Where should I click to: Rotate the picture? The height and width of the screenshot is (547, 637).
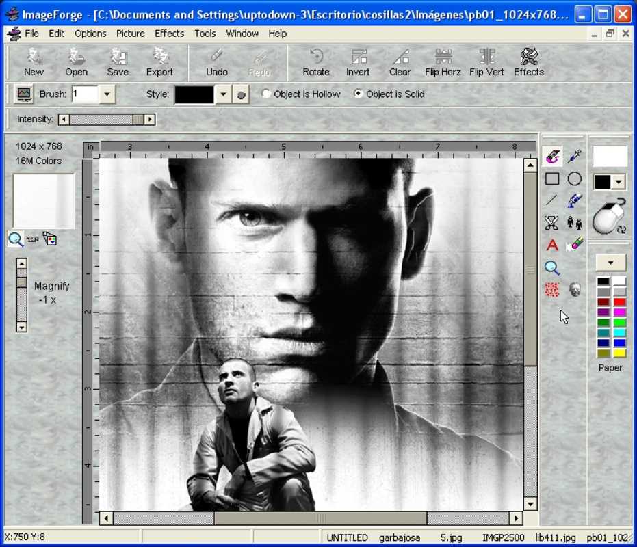[x=316, y=62]
